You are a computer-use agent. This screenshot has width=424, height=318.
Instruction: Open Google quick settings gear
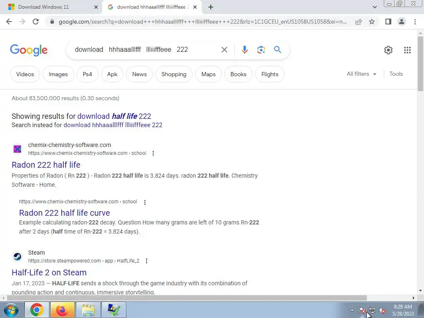pos(388,50)
